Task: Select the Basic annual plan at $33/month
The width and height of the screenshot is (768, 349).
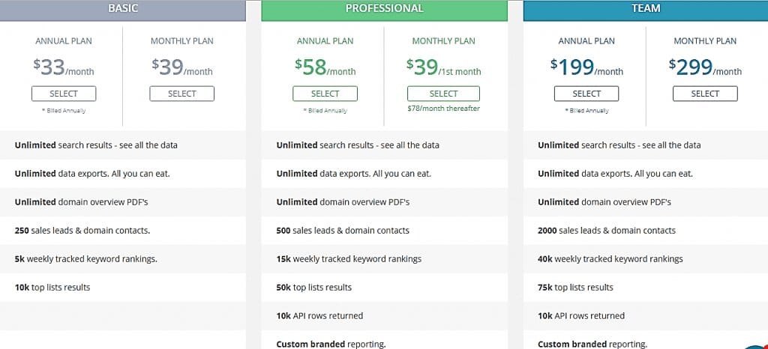Action: pos(64,94)
